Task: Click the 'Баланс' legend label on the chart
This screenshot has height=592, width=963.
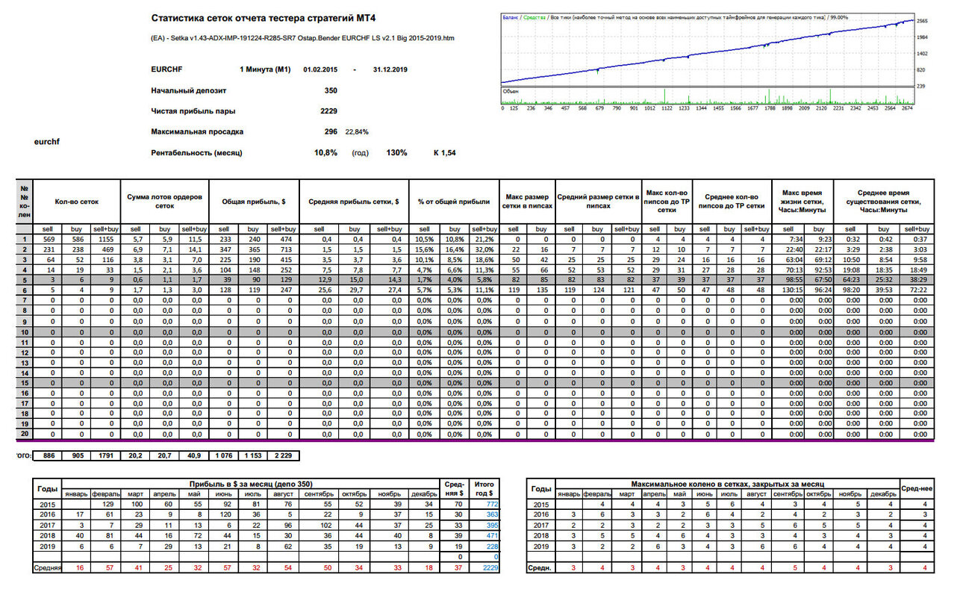Action: [511, 16]
